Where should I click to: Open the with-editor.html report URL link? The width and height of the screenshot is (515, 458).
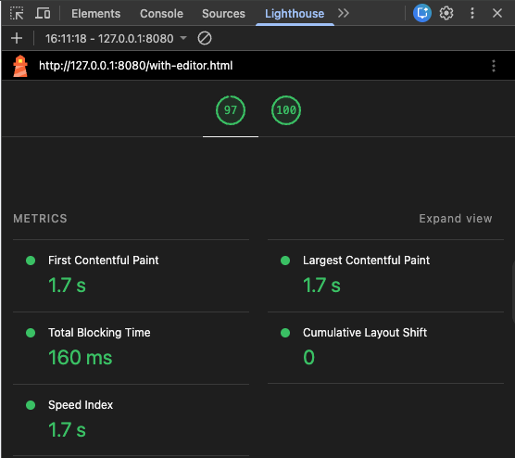(135, 66)
